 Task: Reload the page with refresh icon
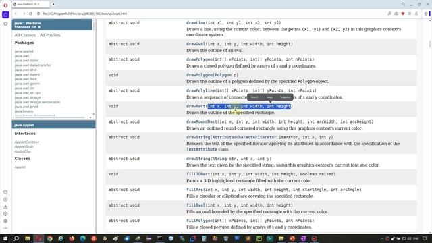click(x=30, y=13)
